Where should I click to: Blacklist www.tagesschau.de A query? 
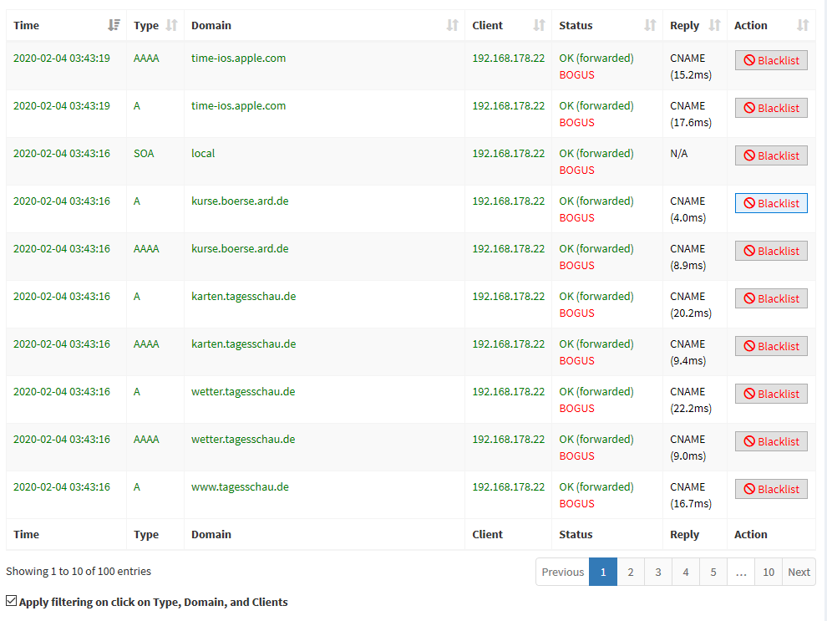pyautogui.click(x=771, y=489)
